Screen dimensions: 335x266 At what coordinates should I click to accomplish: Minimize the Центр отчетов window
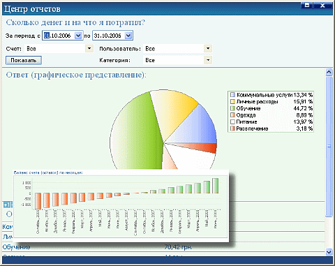307,6
